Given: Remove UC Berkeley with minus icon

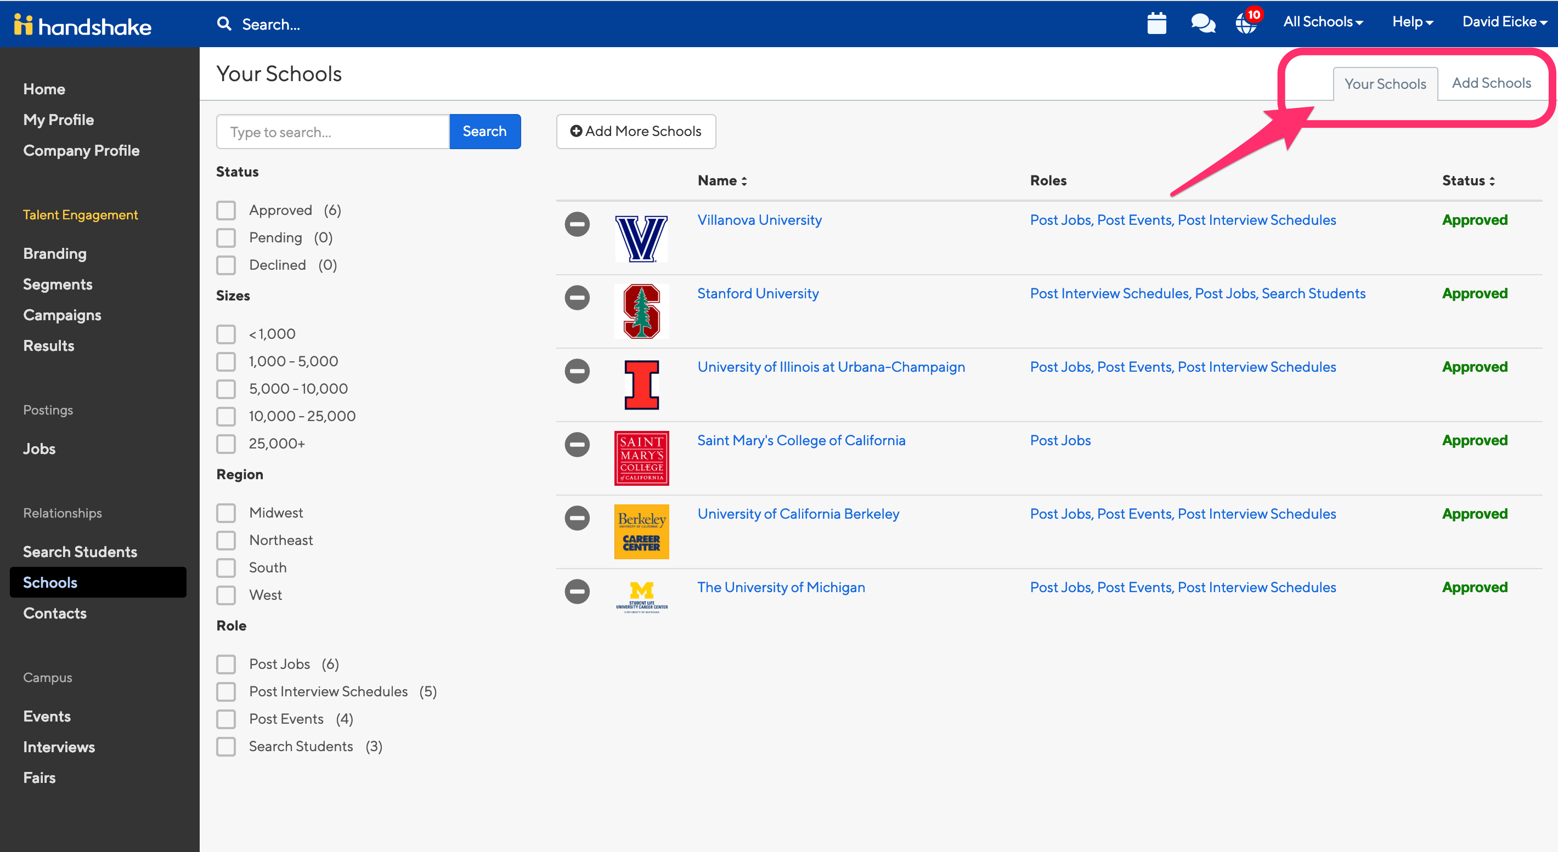Looking at the screenshot, I should pyautogui.click(x=577, y=518).
